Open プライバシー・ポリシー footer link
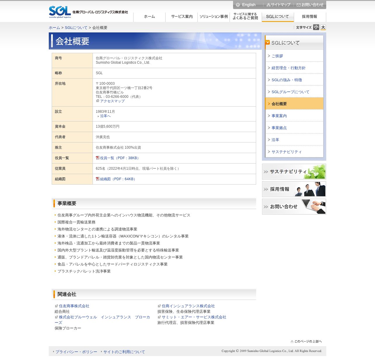Image resolution: width=375 pixels, height=361 pixels. pyautogui.click(x=76, y=352)
